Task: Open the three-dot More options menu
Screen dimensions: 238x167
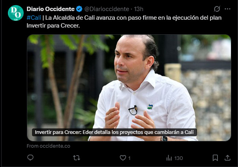Action: [x=227, y=9]
